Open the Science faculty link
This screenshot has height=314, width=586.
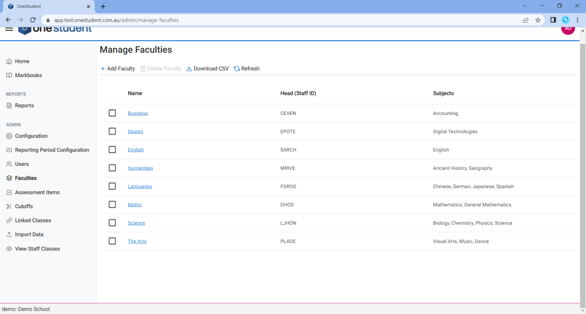[136, 223]
